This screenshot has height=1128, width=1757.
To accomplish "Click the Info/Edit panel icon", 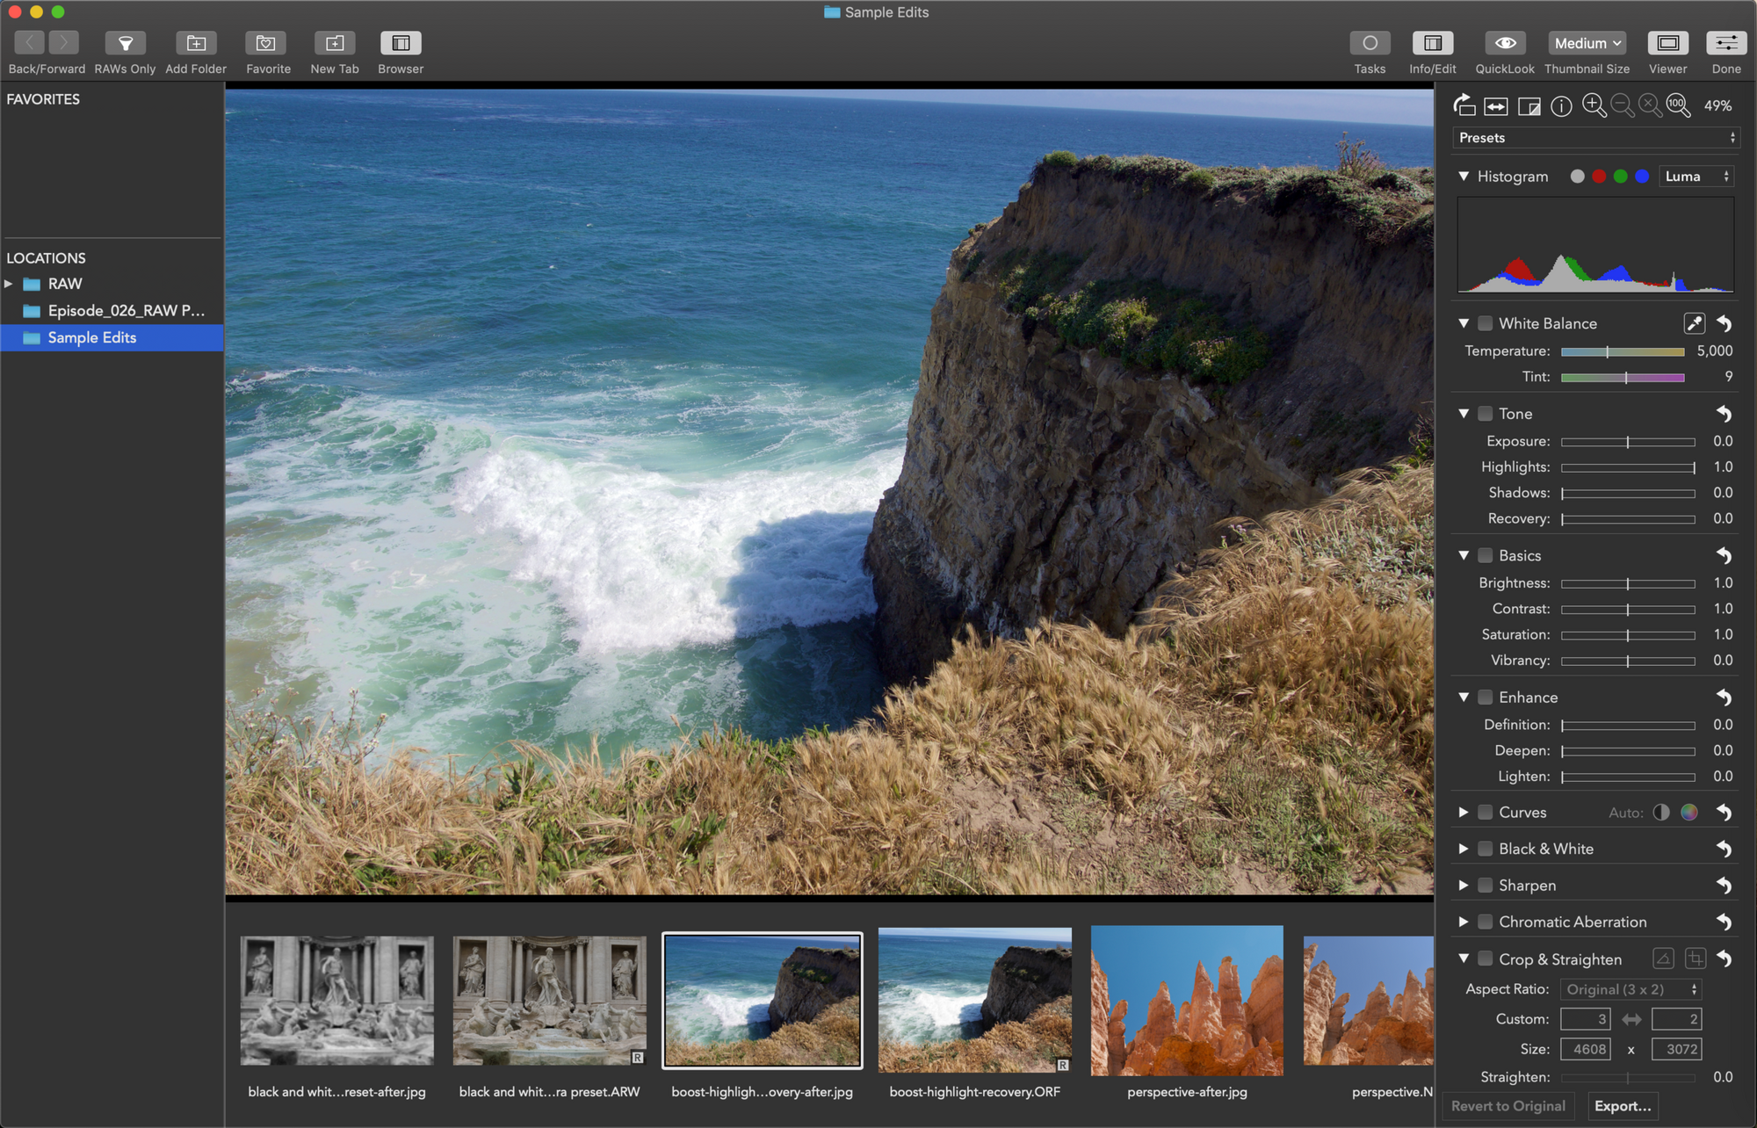I will click(1433, 43).
